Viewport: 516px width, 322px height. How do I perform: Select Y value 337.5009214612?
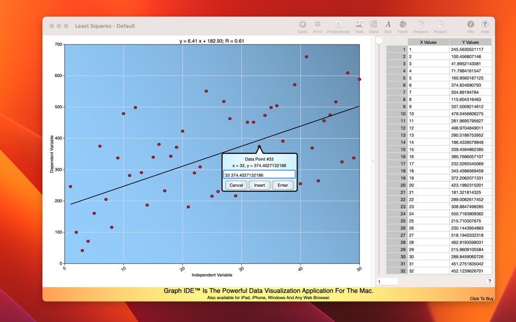click(470, 106)
